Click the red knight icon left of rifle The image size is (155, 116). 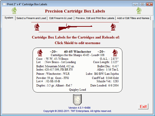37,27
